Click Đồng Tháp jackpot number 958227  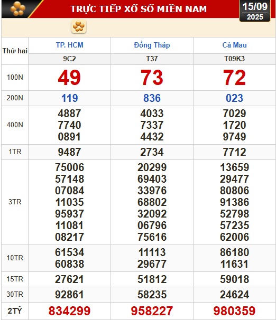152,311
